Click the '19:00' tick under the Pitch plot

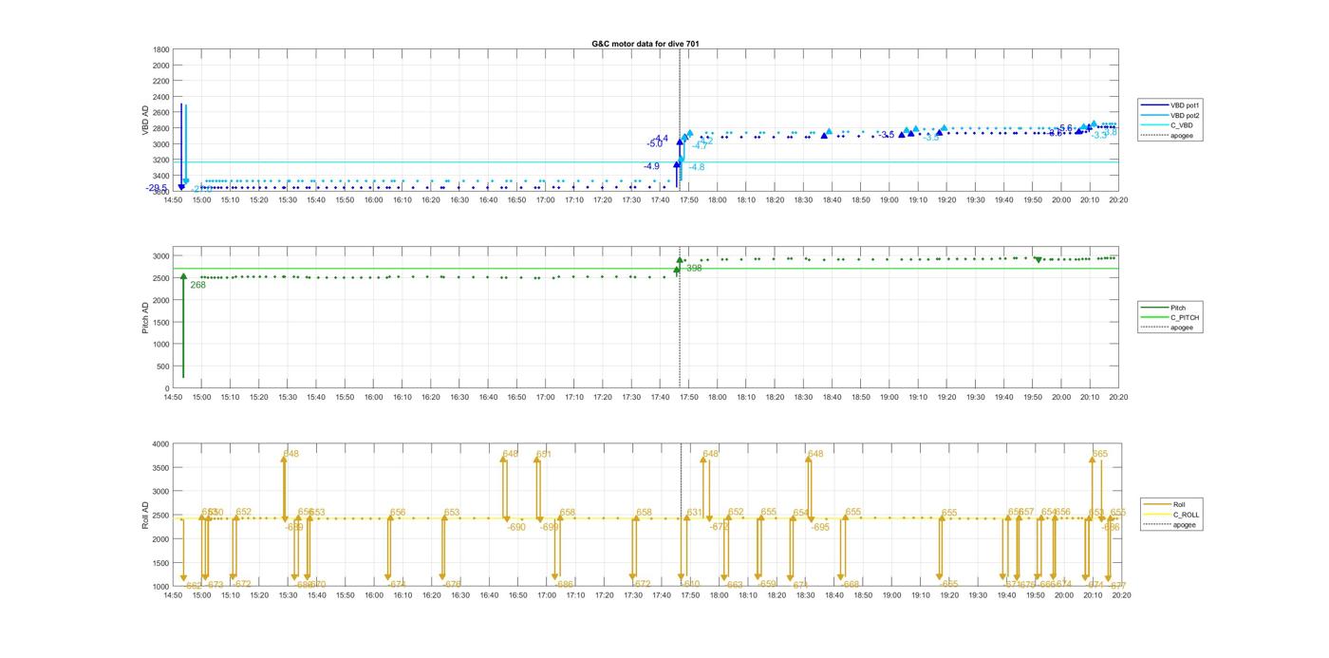coord(889,397)
